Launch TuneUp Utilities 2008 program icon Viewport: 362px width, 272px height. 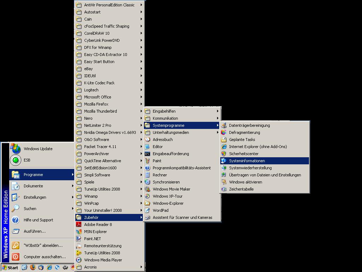(79, 253)
